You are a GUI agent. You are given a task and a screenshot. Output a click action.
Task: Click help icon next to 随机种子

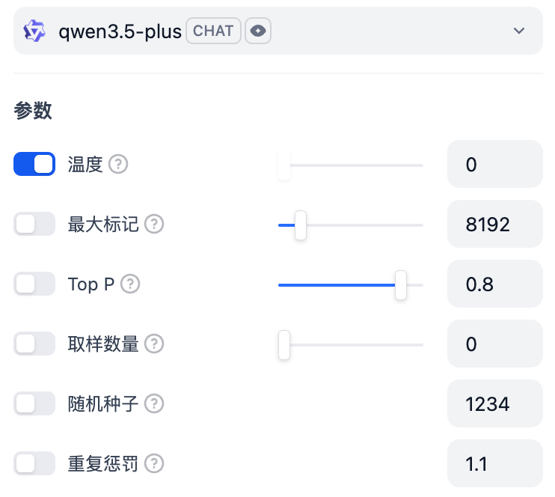154,404
